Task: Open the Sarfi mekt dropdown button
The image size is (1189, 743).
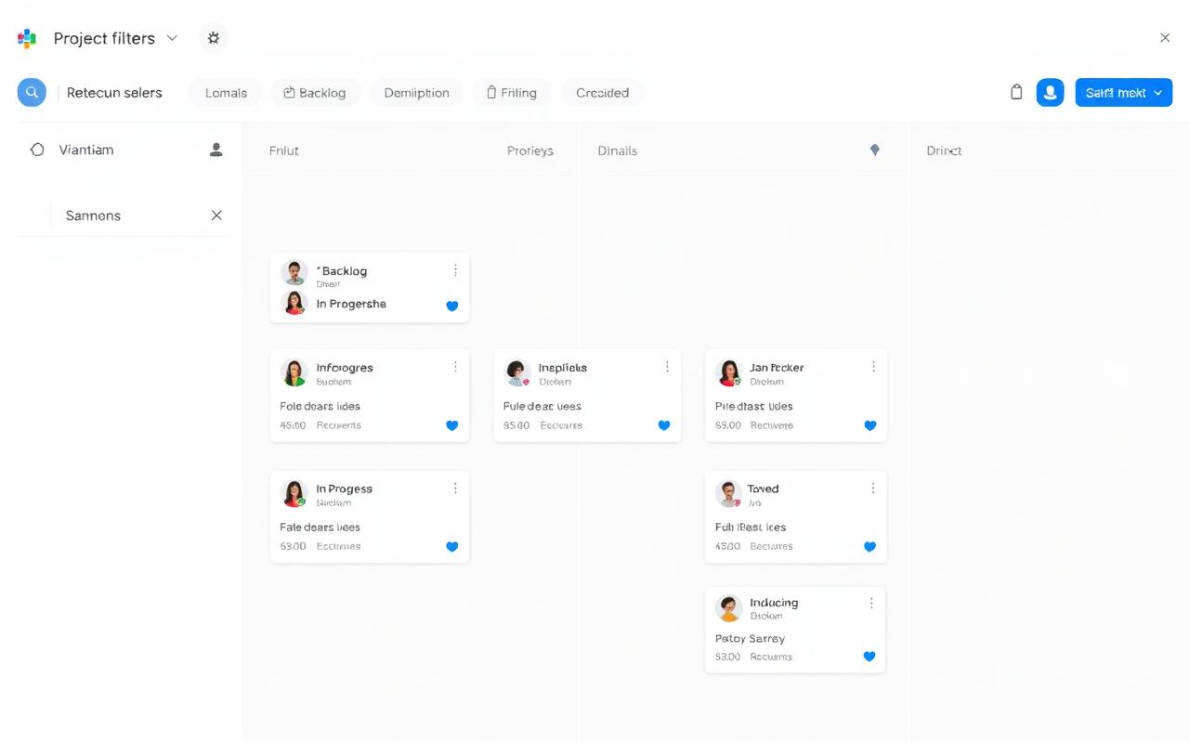Action: click(1123, 93)
